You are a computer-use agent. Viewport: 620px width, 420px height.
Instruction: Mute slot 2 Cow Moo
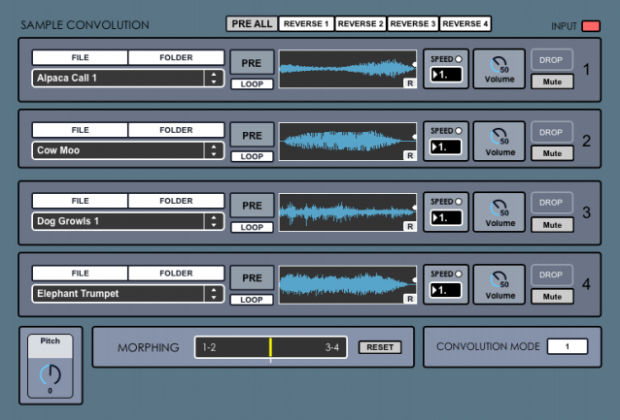pyautogui.click(x=552, y=153)
